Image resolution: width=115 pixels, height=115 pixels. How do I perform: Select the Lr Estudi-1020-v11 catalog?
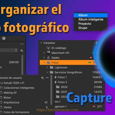12,83
